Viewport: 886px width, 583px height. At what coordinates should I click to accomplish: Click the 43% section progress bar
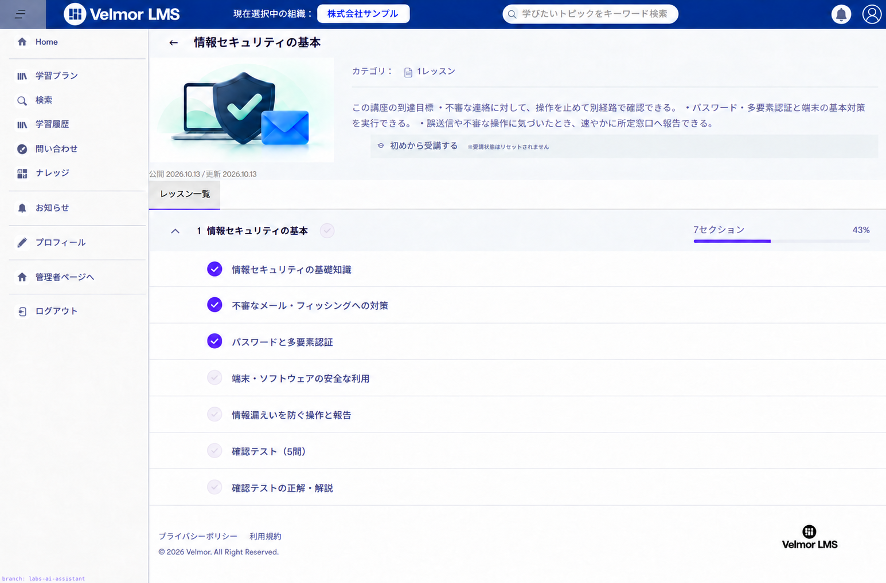[782, 242]
